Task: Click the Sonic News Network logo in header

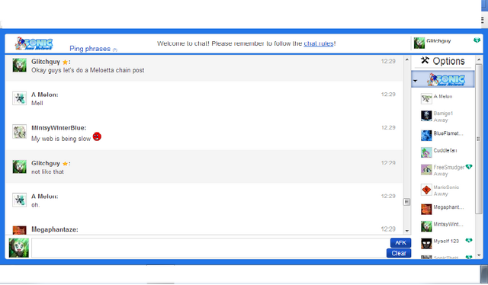Action: pyautogui.click(x=34, y=43)
